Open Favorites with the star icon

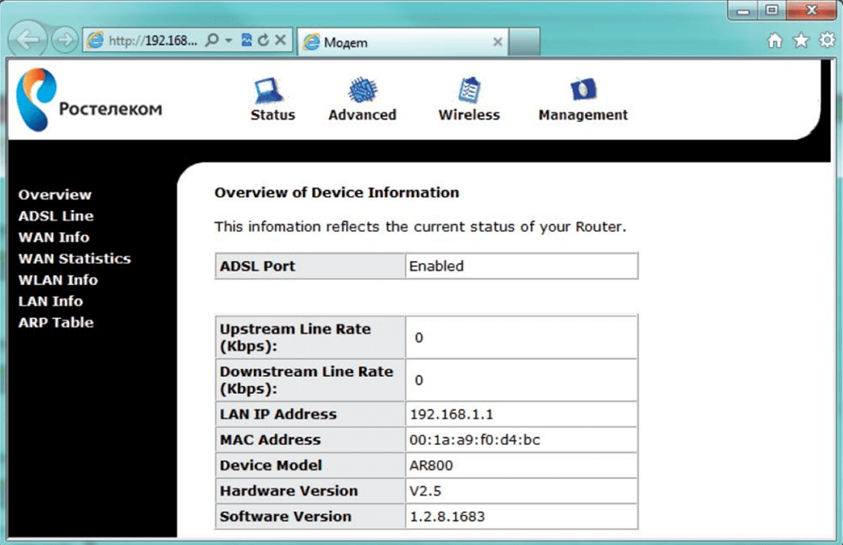tap(801, 40)
